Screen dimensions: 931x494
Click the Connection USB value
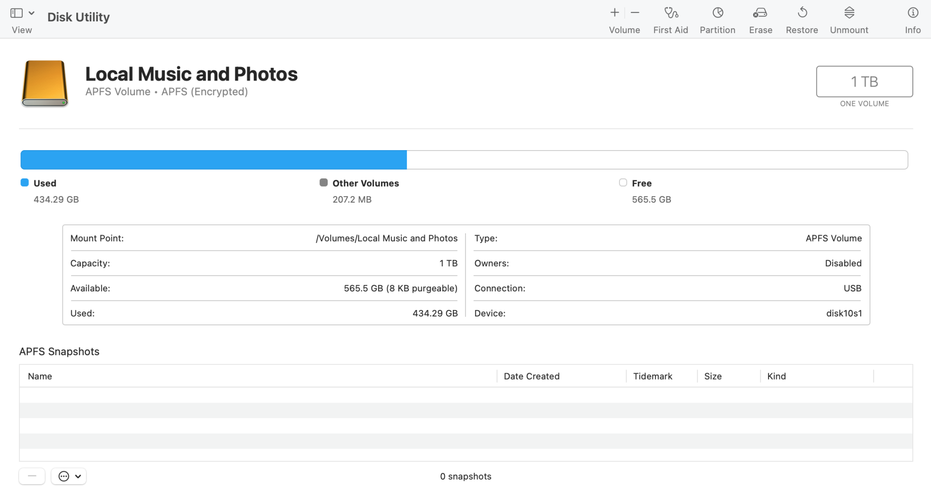(852, 288)
